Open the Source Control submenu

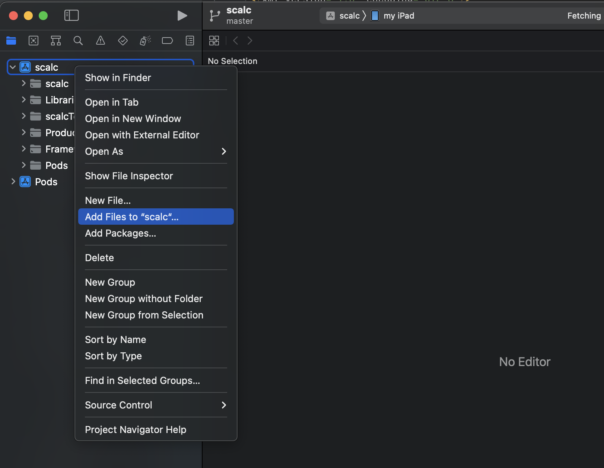(156, 405)
